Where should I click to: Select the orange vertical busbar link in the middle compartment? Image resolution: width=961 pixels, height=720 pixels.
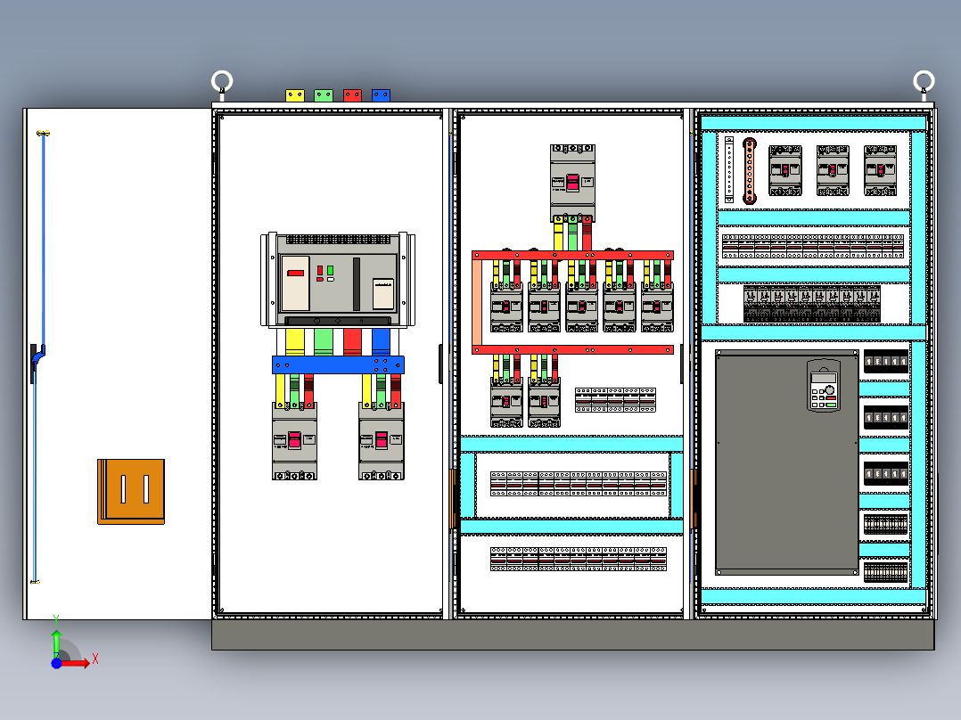[477, 303]
